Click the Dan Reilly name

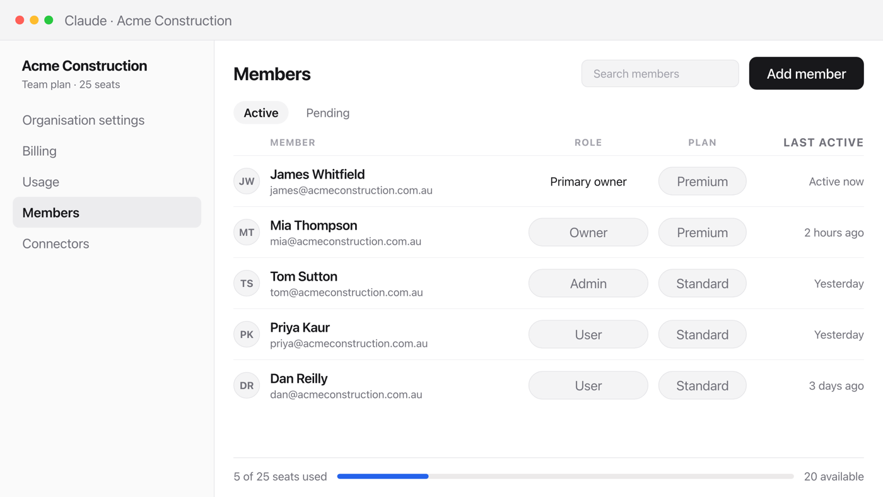(298, 378)
